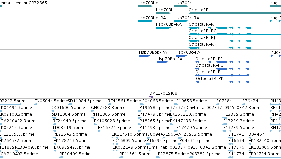Viewport: 281px width, 159px height.
Task: Open the Octbeta3R-RK transcript label
Action: coord(202,44)
